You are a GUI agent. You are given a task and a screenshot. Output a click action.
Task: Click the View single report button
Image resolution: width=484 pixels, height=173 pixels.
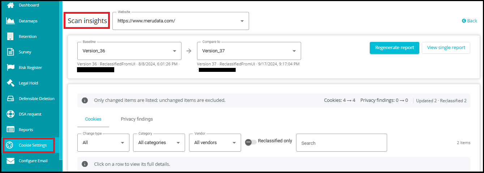pos(446,48)
